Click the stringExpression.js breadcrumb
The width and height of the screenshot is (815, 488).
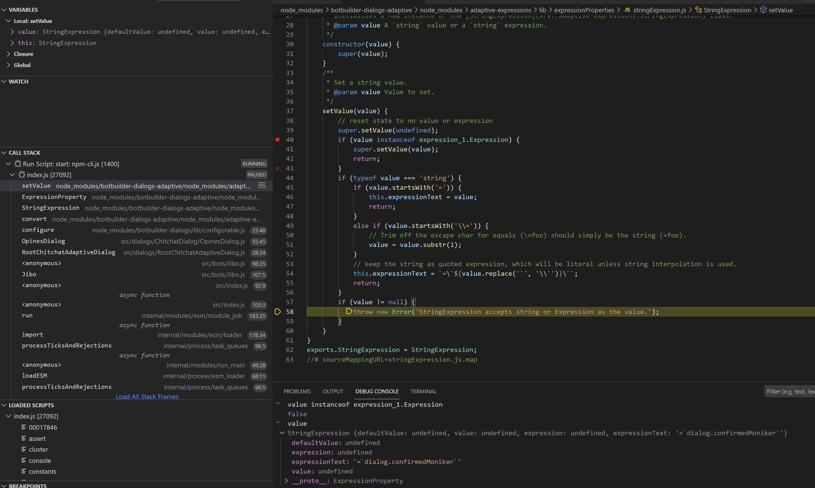point(659,10)
